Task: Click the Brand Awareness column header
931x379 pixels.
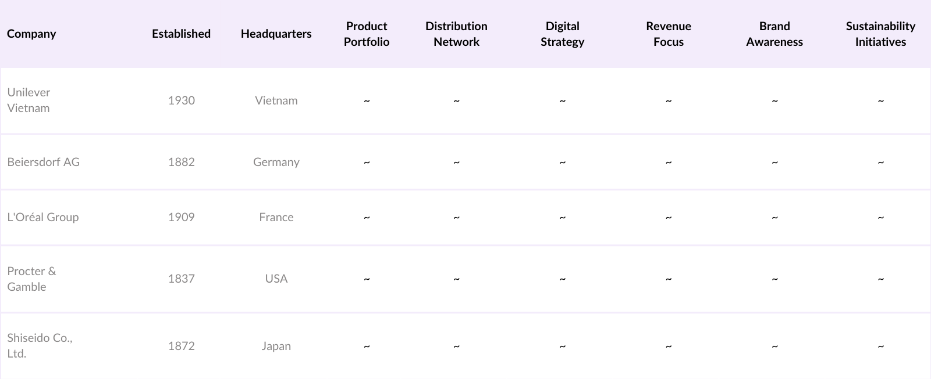Action: click(x=774, y=34)
